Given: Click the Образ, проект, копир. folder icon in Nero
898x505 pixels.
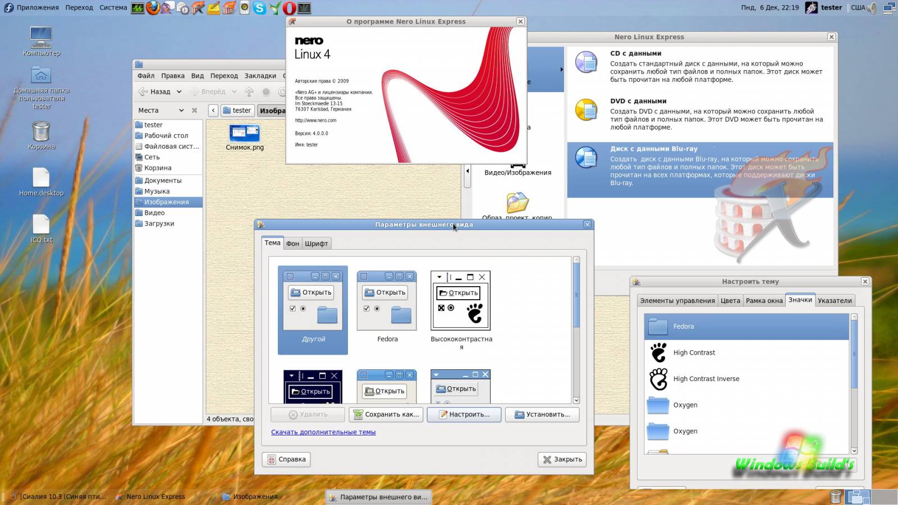Looking at the screenshot, I should 517,202.
